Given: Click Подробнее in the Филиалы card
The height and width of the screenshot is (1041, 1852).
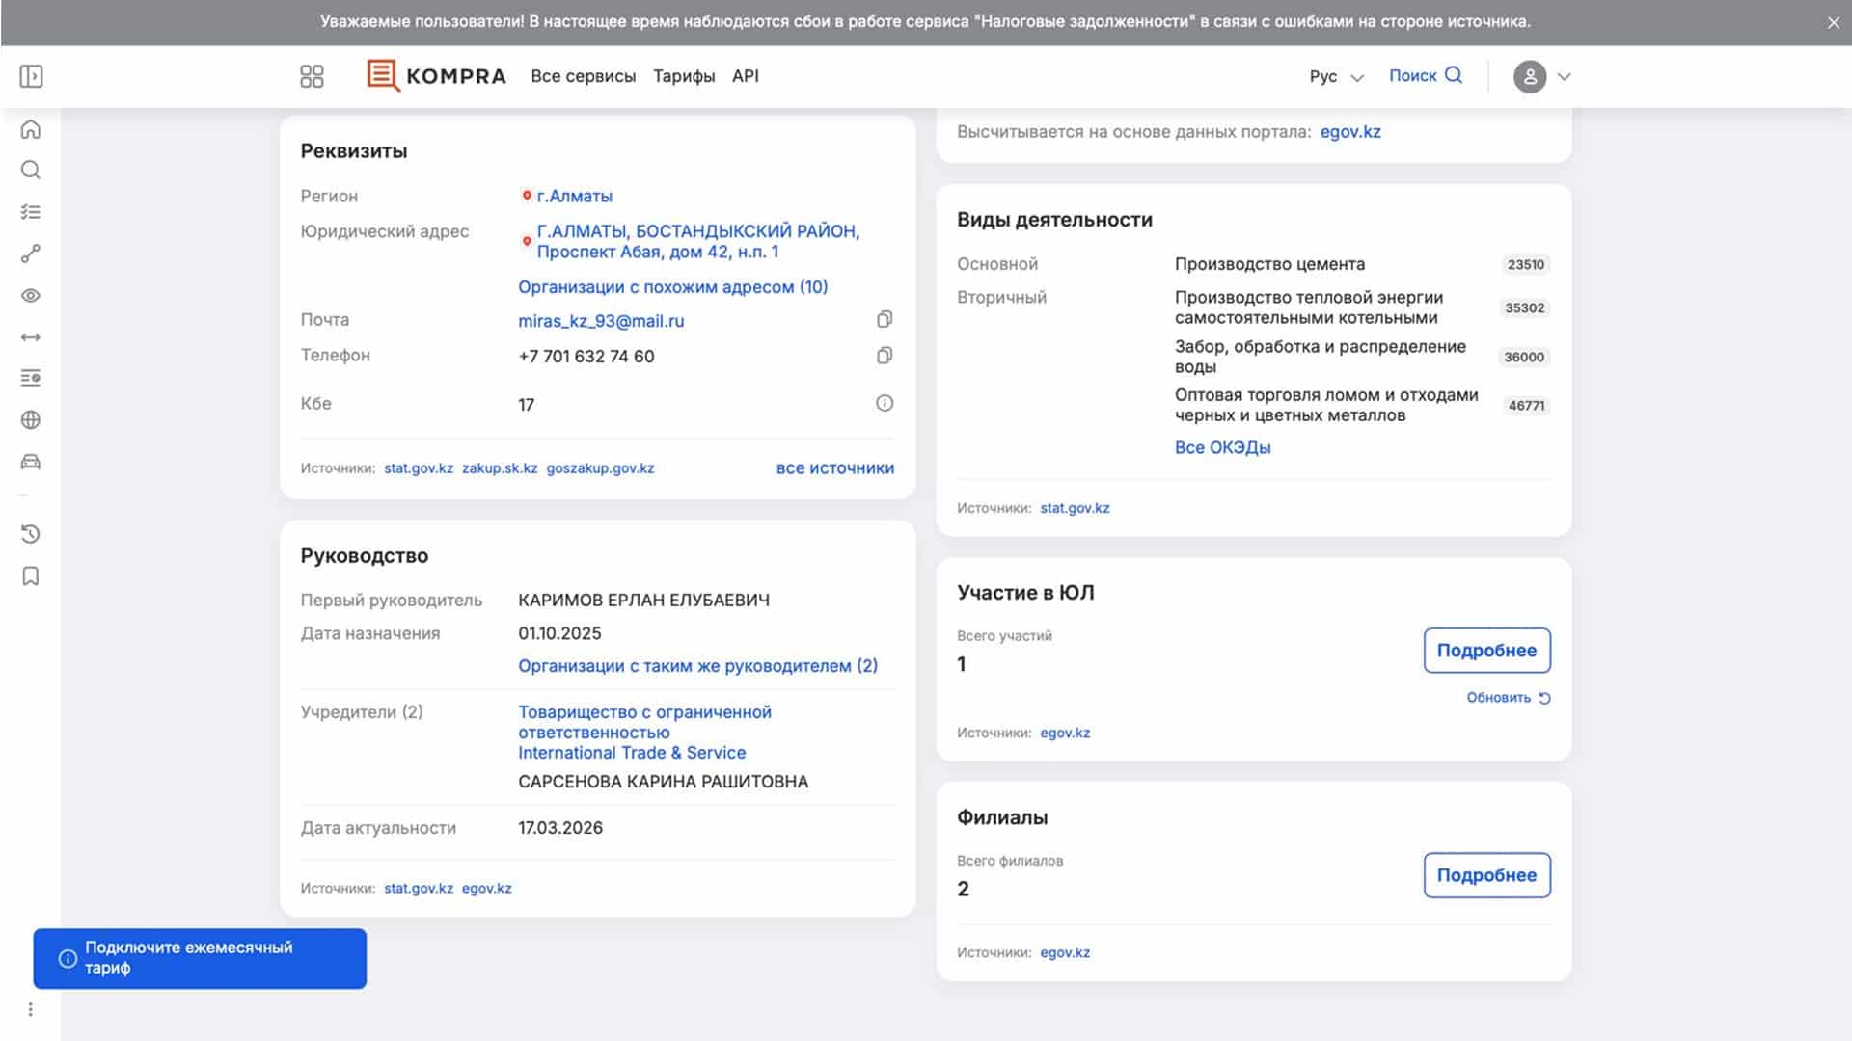Looking at the screenshot, I should (1485, 875).
